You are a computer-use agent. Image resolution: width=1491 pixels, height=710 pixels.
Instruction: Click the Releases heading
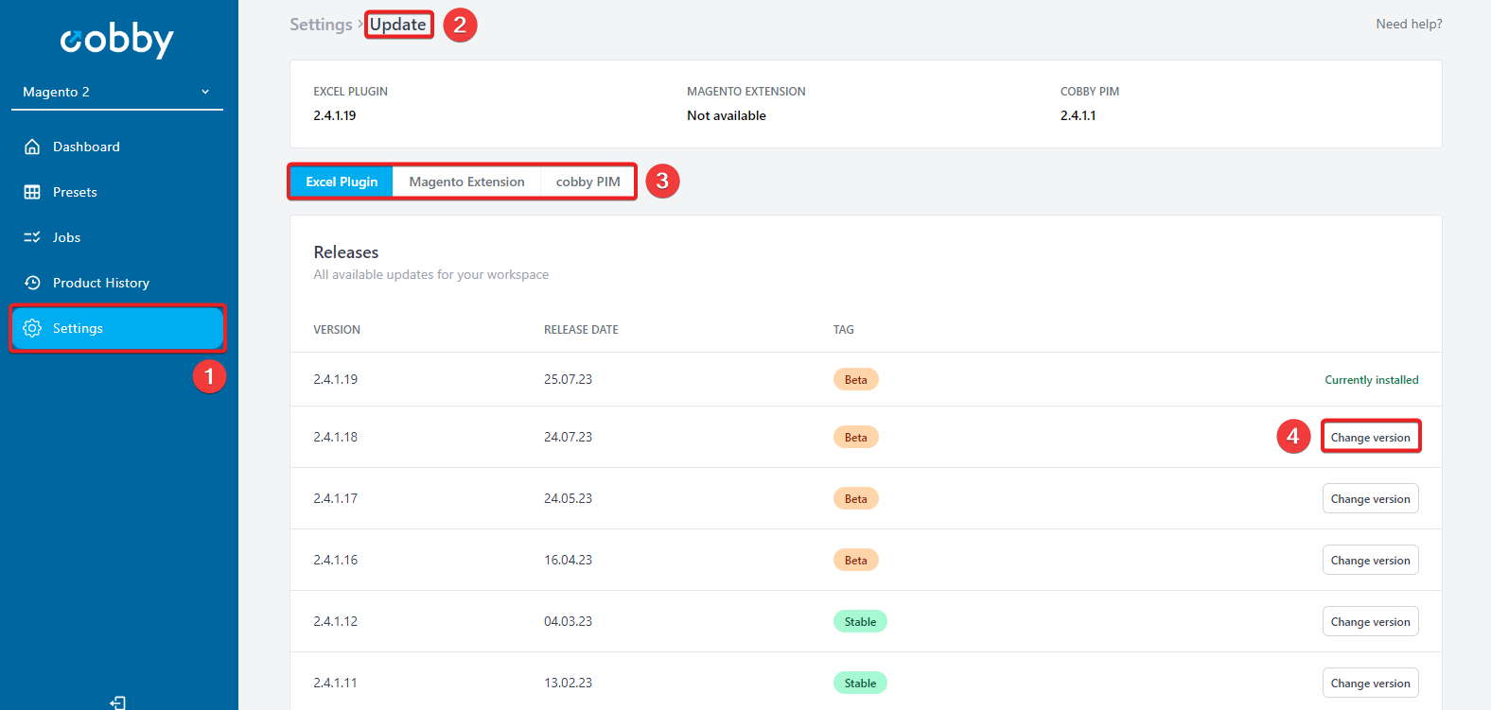[346, 252]
